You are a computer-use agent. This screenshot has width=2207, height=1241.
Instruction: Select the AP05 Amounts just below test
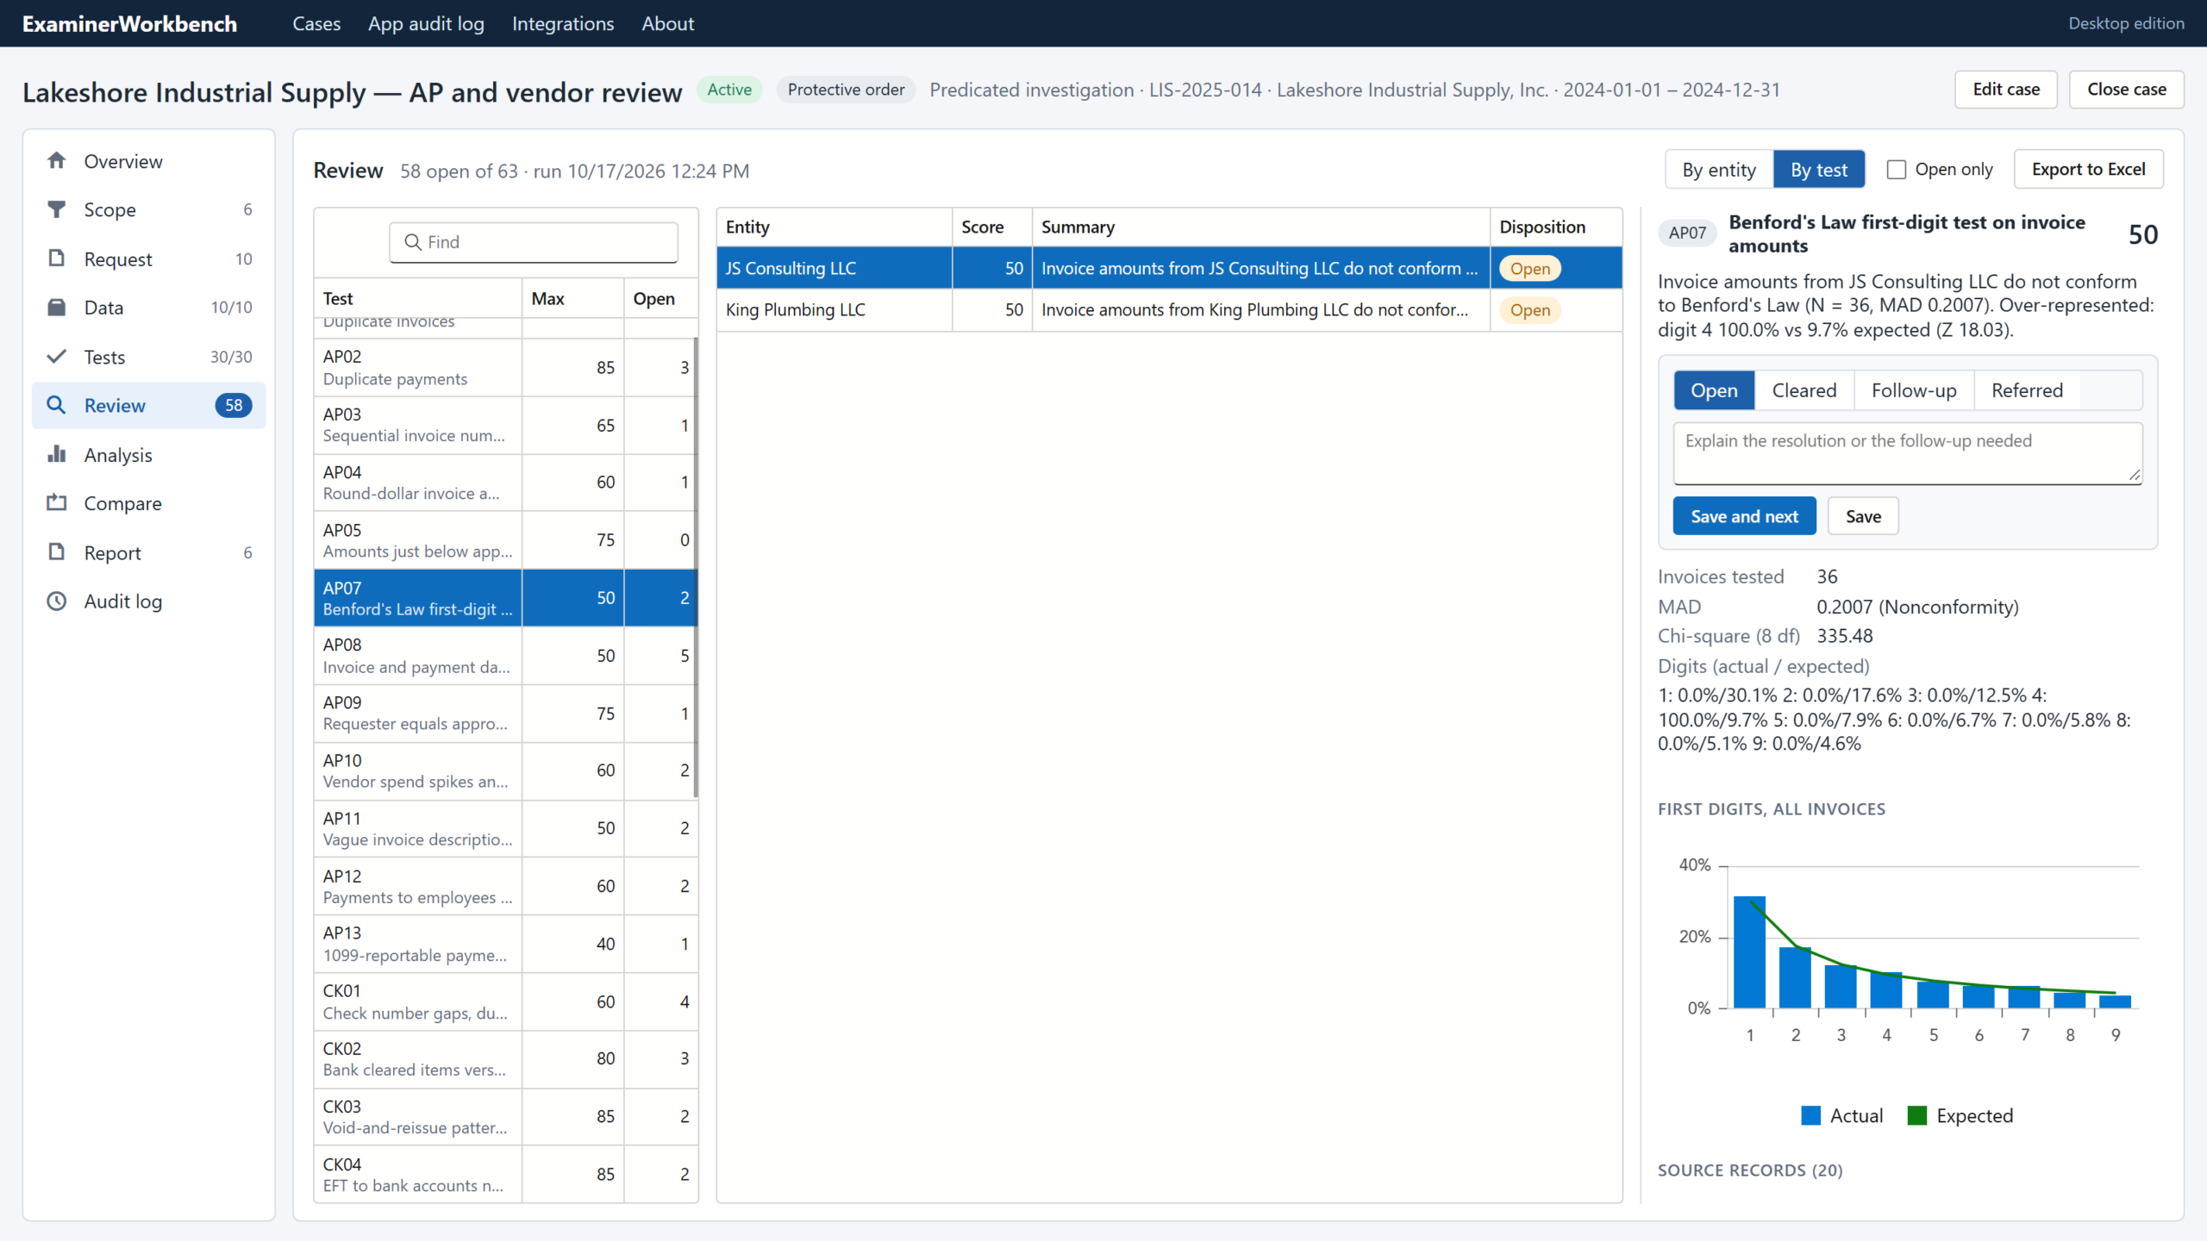click(x=506, y=540)
